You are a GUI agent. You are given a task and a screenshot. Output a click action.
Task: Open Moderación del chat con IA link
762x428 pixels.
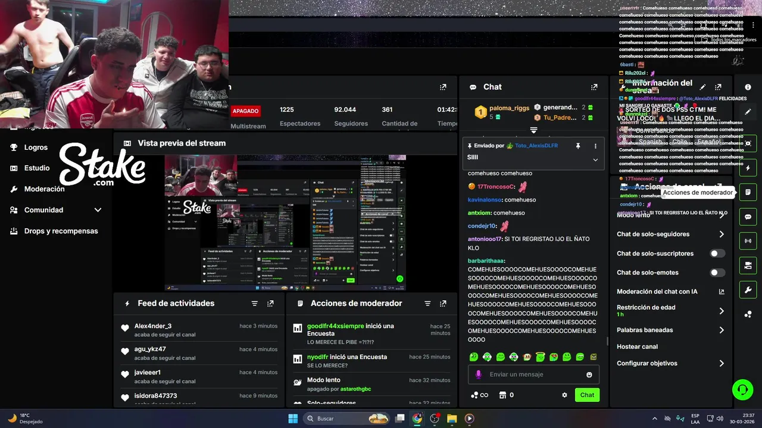(670, 291)
